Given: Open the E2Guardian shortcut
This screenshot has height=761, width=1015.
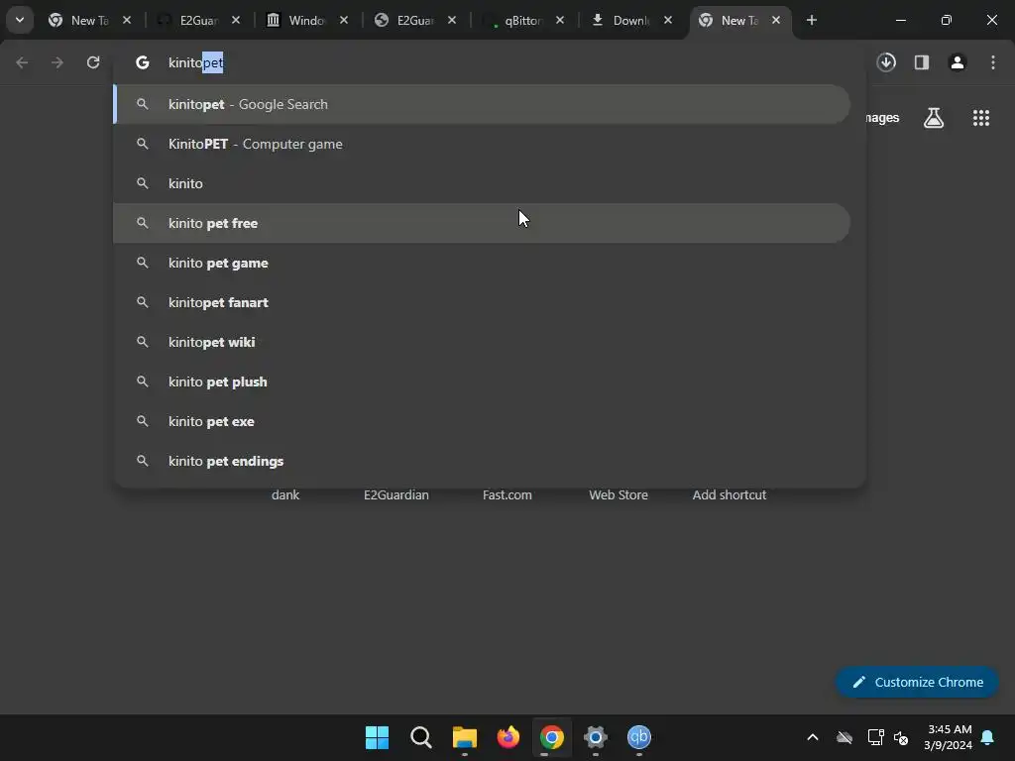Looking at the screenshot, I should [x=396, y=495].
